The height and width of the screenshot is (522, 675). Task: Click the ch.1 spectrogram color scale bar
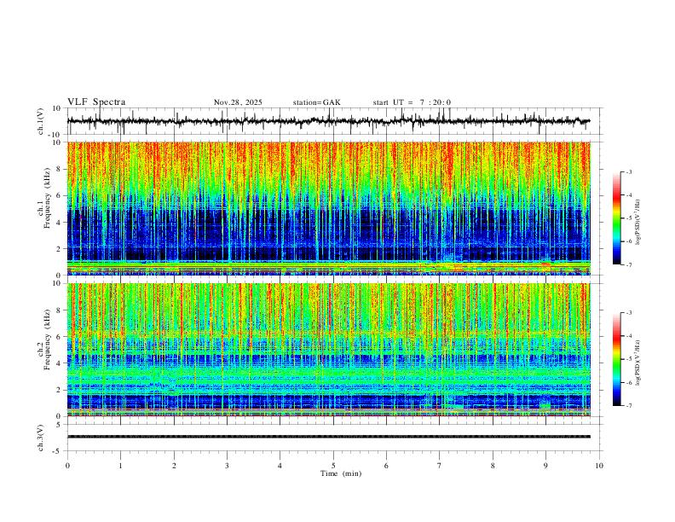tap(616, 217)
